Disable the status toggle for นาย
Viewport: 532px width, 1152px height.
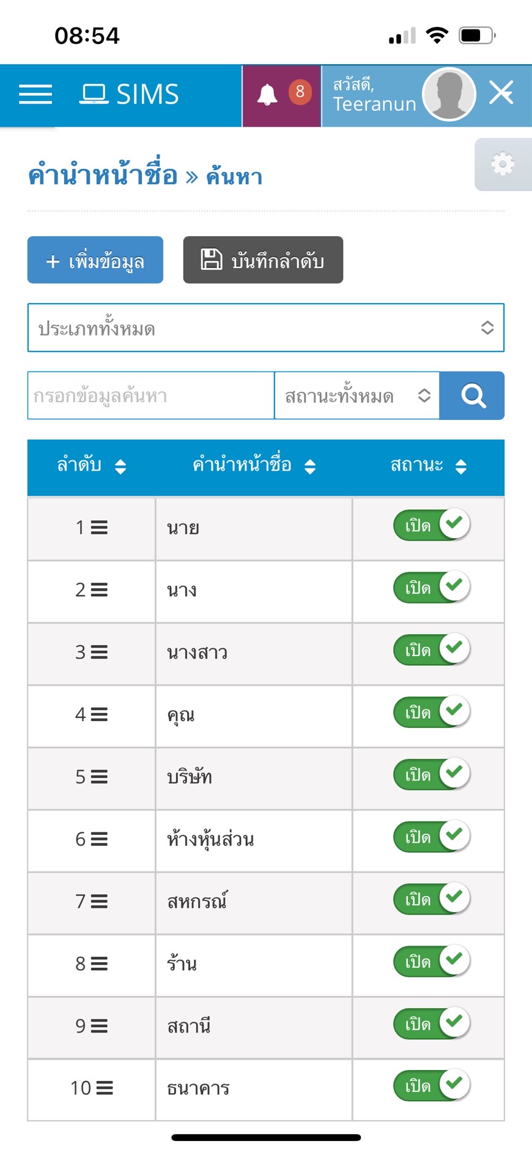(x=431, y=525)
